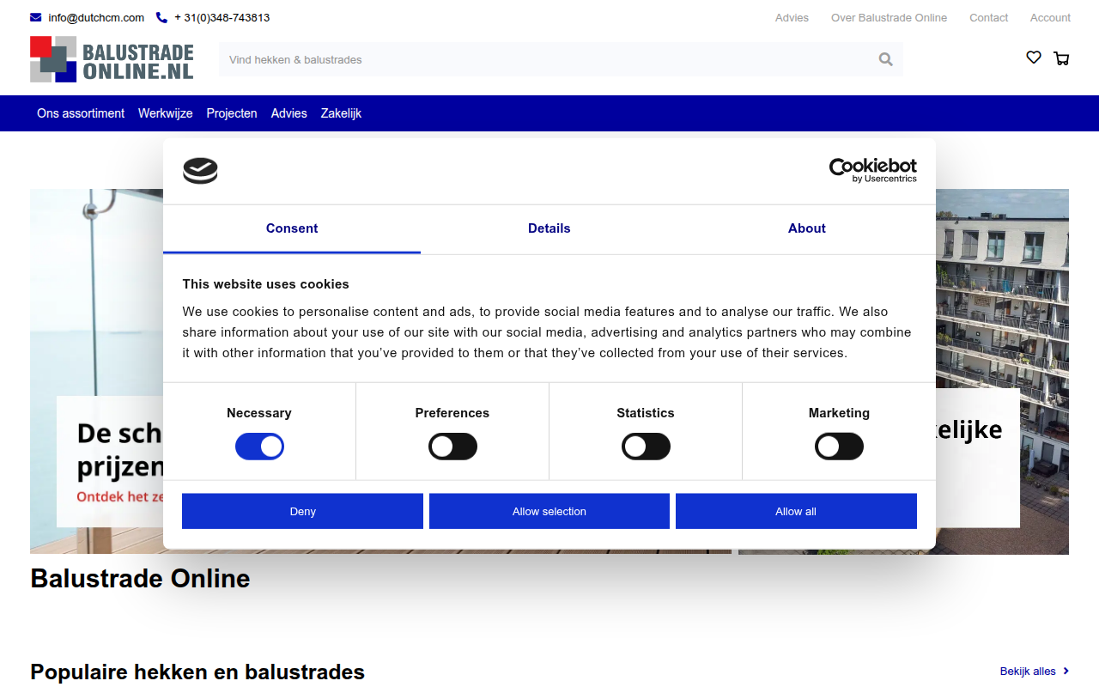Viewport: 1099px width, 687px height.
Task: Click the Ontdek het red banner text
Action: click(119, 496)
